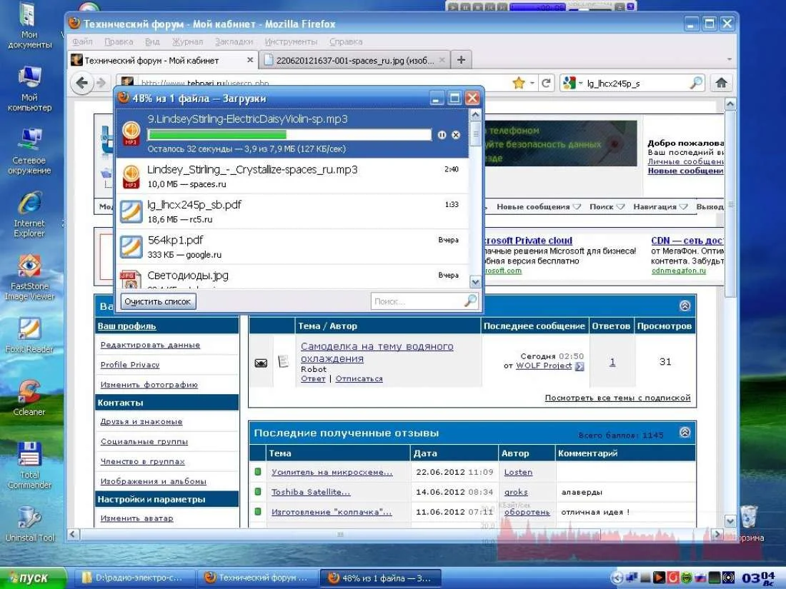The width and height of the screenshot is (786, 589).
Task: Expand Поиск forum menu
Action: tap(607, 206)
